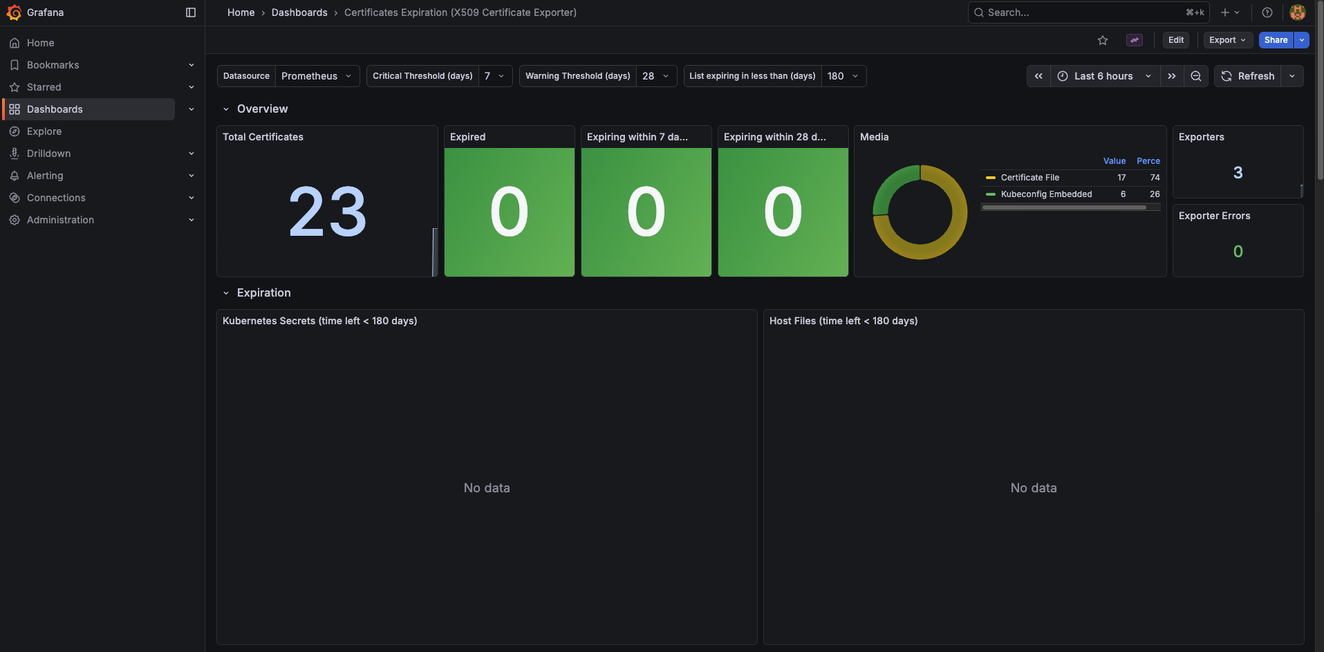Click the Host Files panel title
This screenshot has height=652, width=1324.
click(x=843, y=321)
